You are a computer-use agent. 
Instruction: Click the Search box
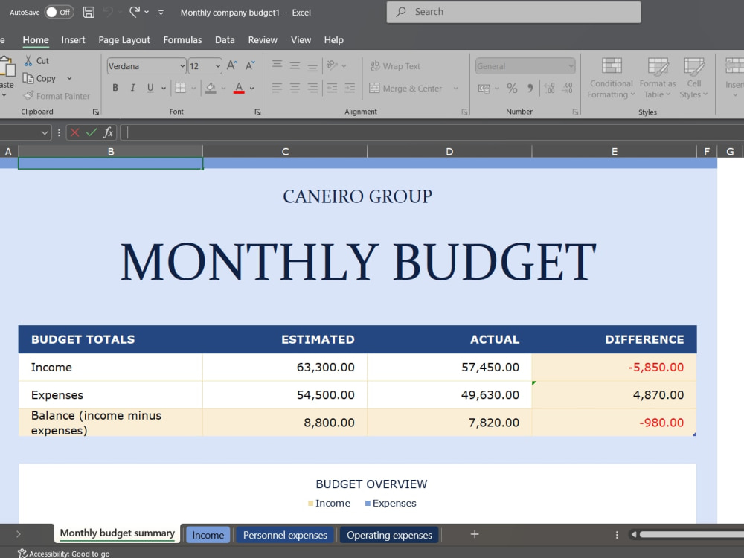click(x=514, y=12)
